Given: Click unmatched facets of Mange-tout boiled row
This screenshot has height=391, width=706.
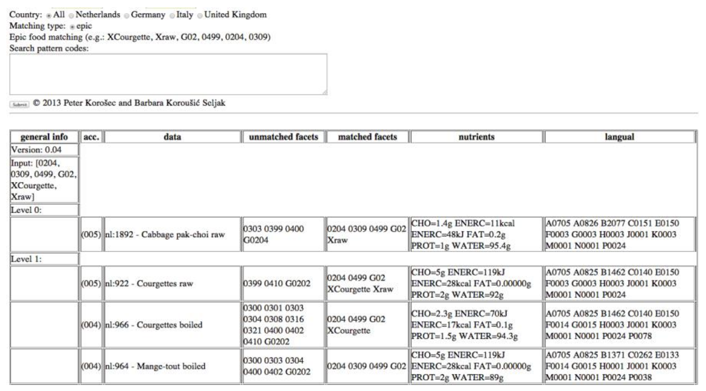Looking at the screenshot, I should pyautogui.click(x=283, y=366).
